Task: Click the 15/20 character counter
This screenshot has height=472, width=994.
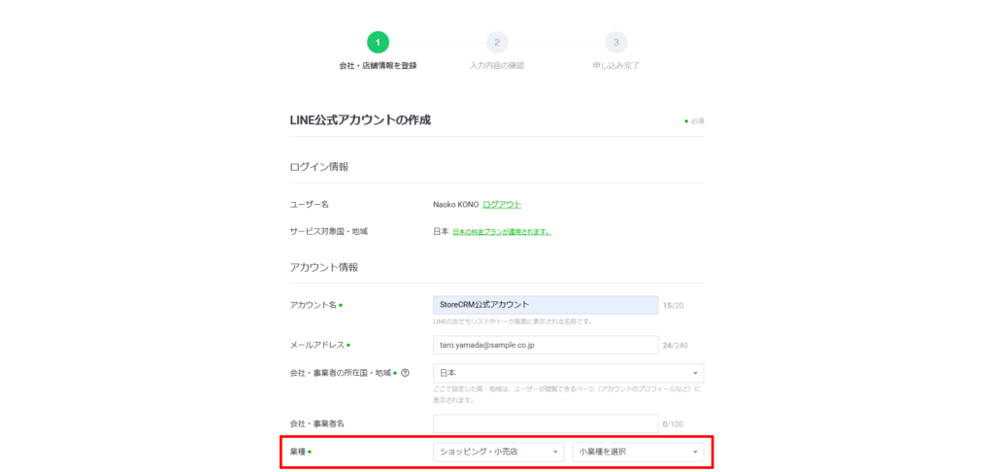Action: coord(673,306)
